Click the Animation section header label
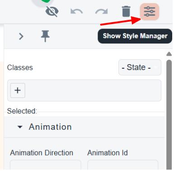 click(x=50, y=127)
